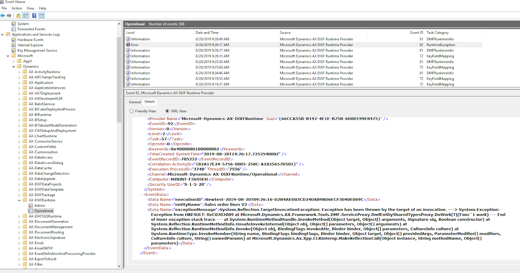Expand the AppV tree node
This screenshot has height=273, width=520.
(13, 61)
